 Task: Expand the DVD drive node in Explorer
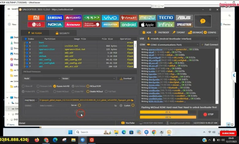7,119
